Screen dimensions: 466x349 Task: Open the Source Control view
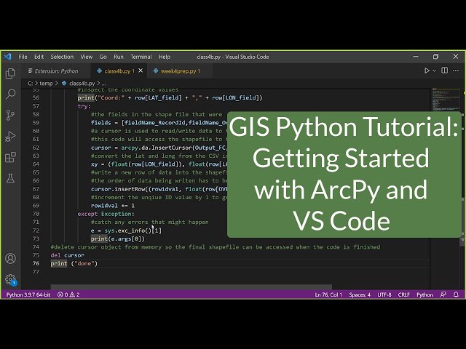pyautogui.click(x=10, y=115)
